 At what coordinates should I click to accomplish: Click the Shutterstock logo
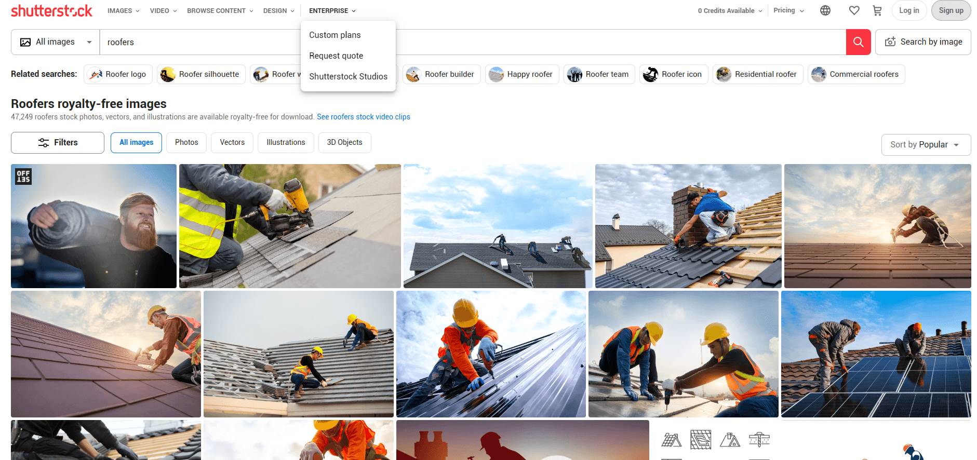tap(51, 11)
